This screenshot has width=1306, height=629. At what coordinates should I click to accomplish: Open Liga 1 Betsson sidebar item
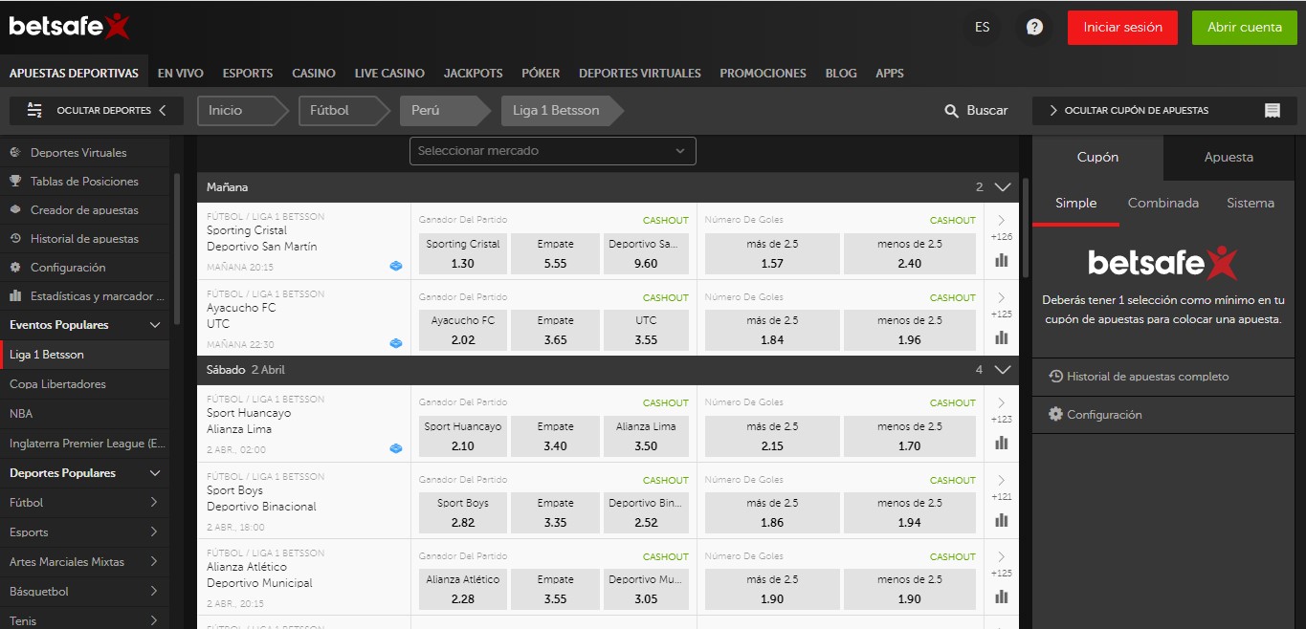(84, 355)
